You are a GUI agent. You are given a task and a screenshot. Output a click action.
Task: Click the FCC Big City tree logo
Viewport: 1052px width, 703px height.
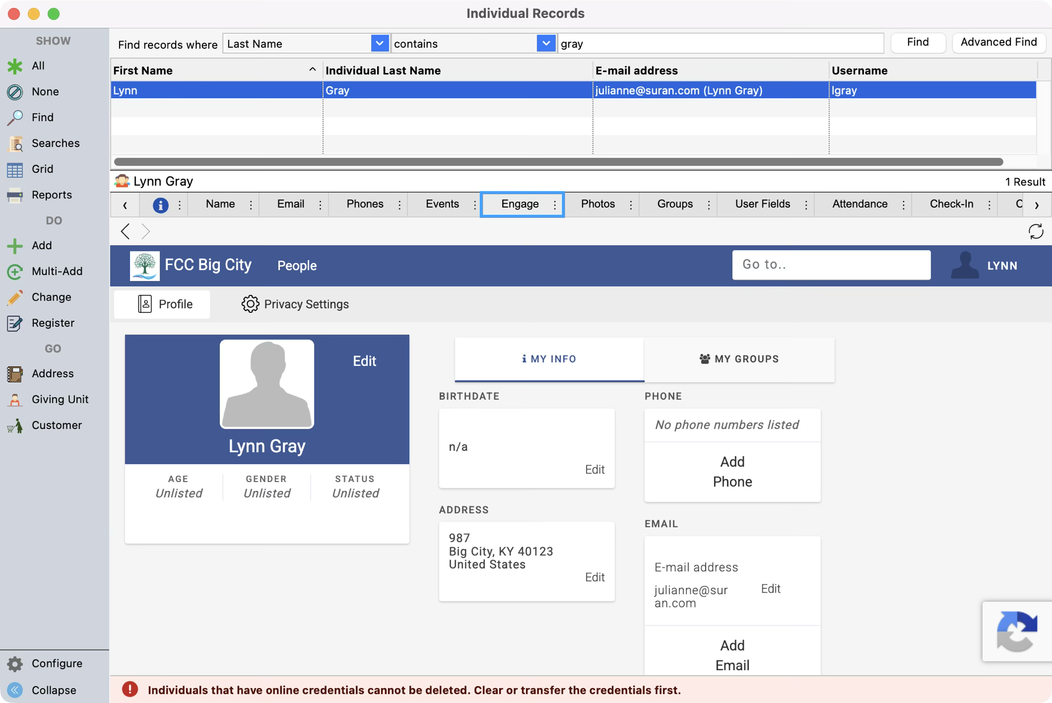(x=144, y=266)
